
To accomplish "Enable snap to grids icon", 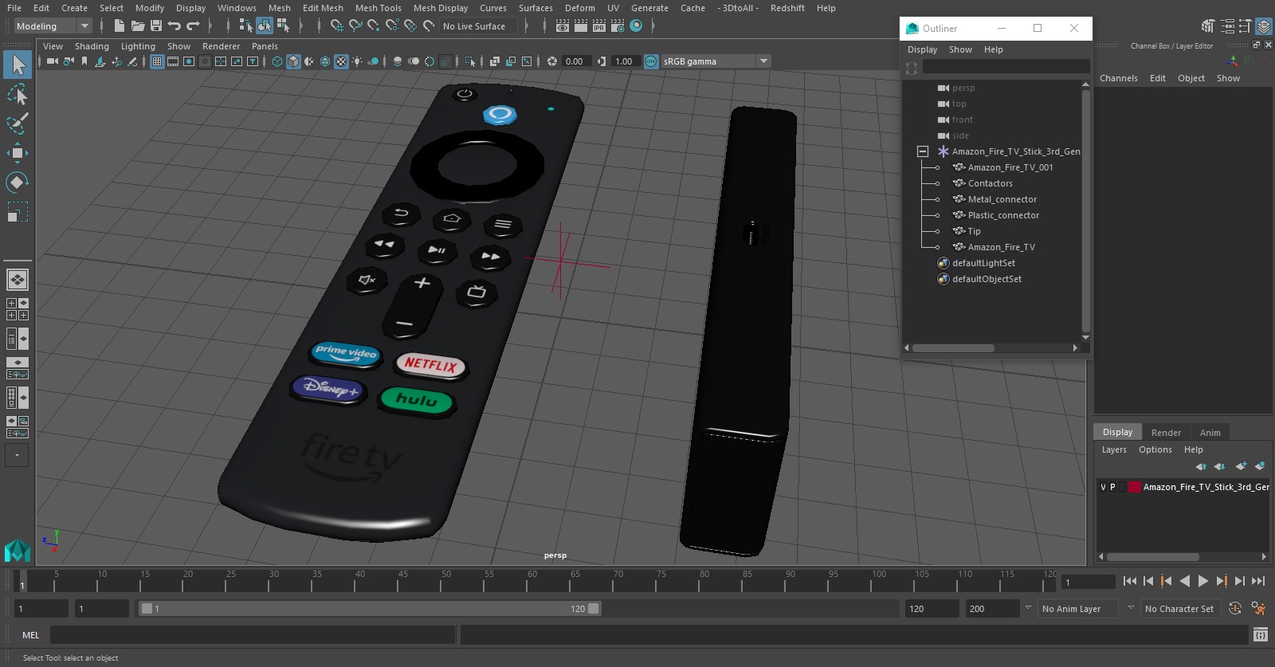I will click(x=337, y=26).
